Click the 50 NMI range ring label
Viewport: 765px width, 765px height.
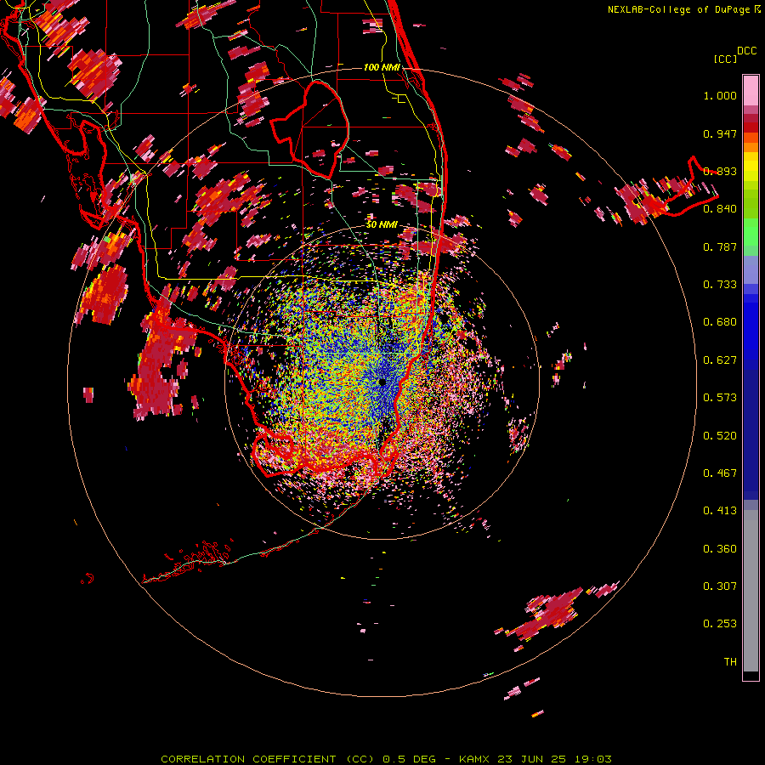[382, 225]
